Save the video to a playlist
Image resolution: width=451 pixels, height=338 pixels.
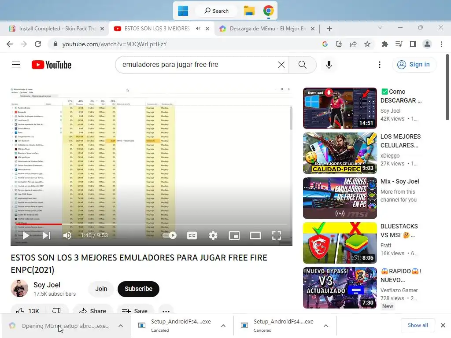click(x=135, y=311)
